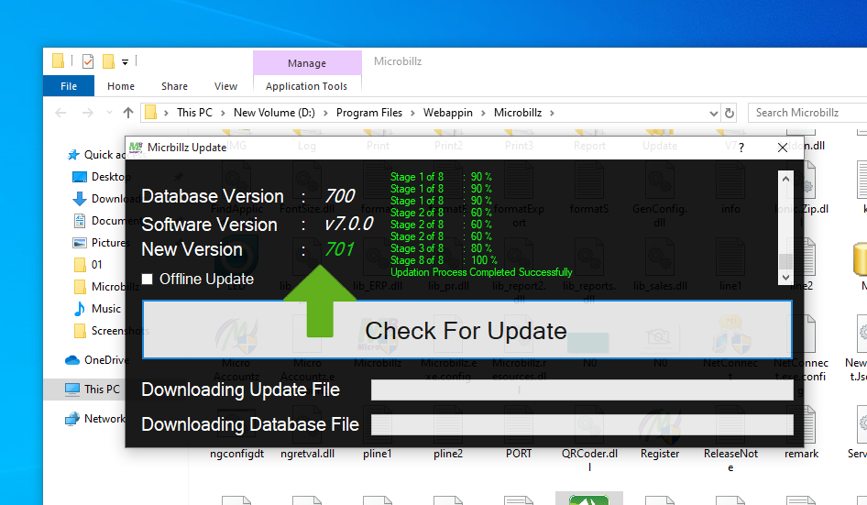This screenshot has height=505, width=867.
Task: Click the Downloading Update File progress bar
Action: click(581, 390)
